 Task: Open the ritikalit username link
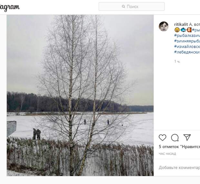point(181,24)
